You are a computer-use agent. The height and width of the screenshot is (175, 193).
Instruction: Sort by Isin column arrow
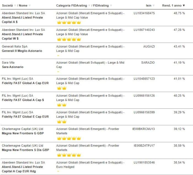pos(154,6)
